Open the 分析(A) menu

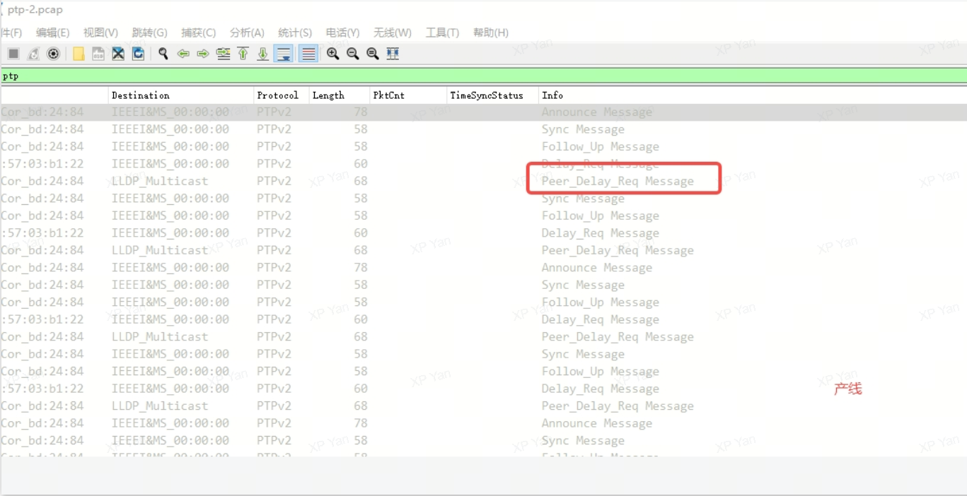(247, 33)
